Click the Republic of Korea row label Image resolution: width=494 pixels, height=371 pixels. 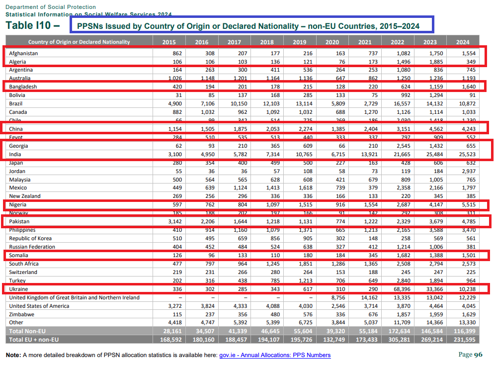(x=30, y=239)
